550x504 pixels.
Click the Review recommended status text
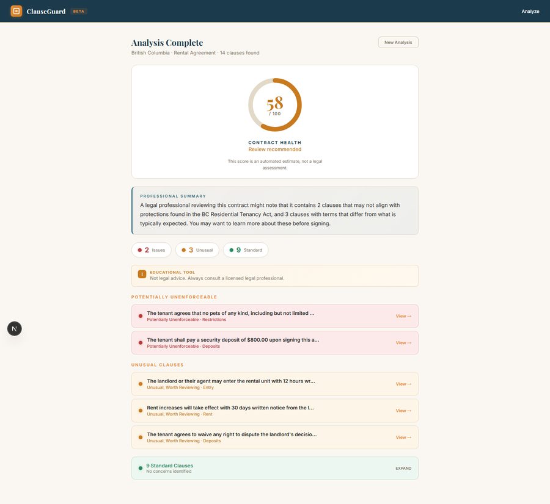pos(275,149)
